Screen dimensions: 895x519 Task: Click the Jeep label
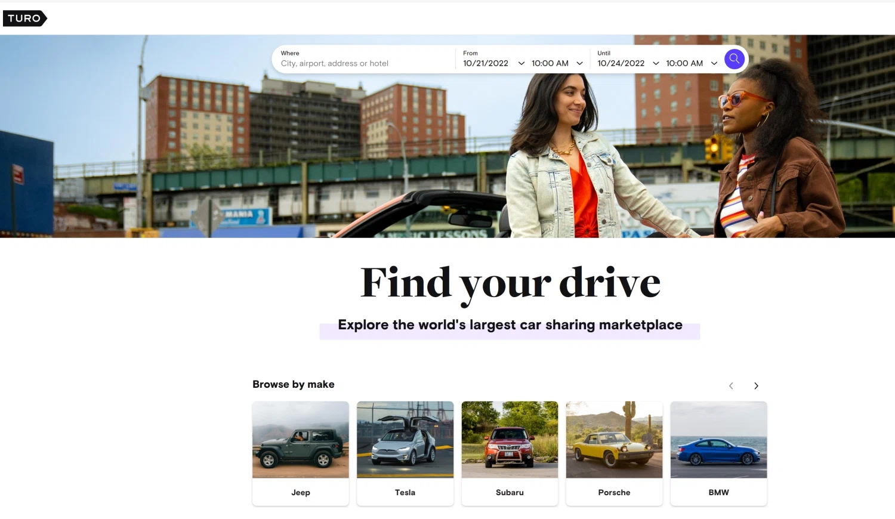tap(301, 492)
